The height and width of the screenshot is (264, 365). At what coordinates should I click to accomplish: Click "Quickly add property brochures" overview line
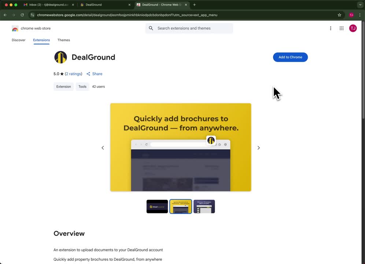[x=108, y=259]
